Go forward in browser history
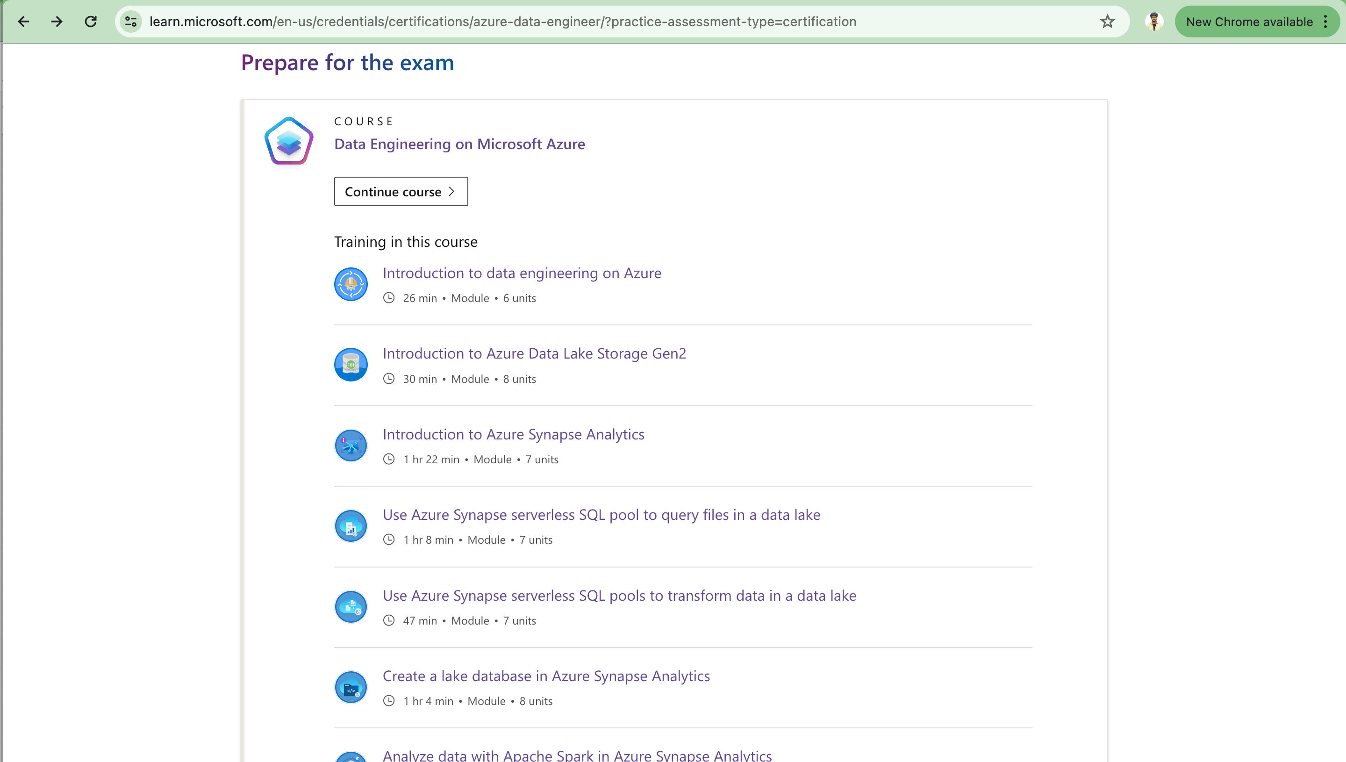1346x762 pixels. [x=57, y=22]
